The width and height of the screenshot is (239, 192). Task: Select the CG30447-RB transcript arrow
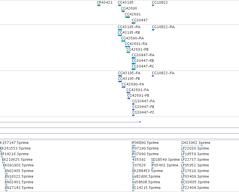[x=134, y=64]
